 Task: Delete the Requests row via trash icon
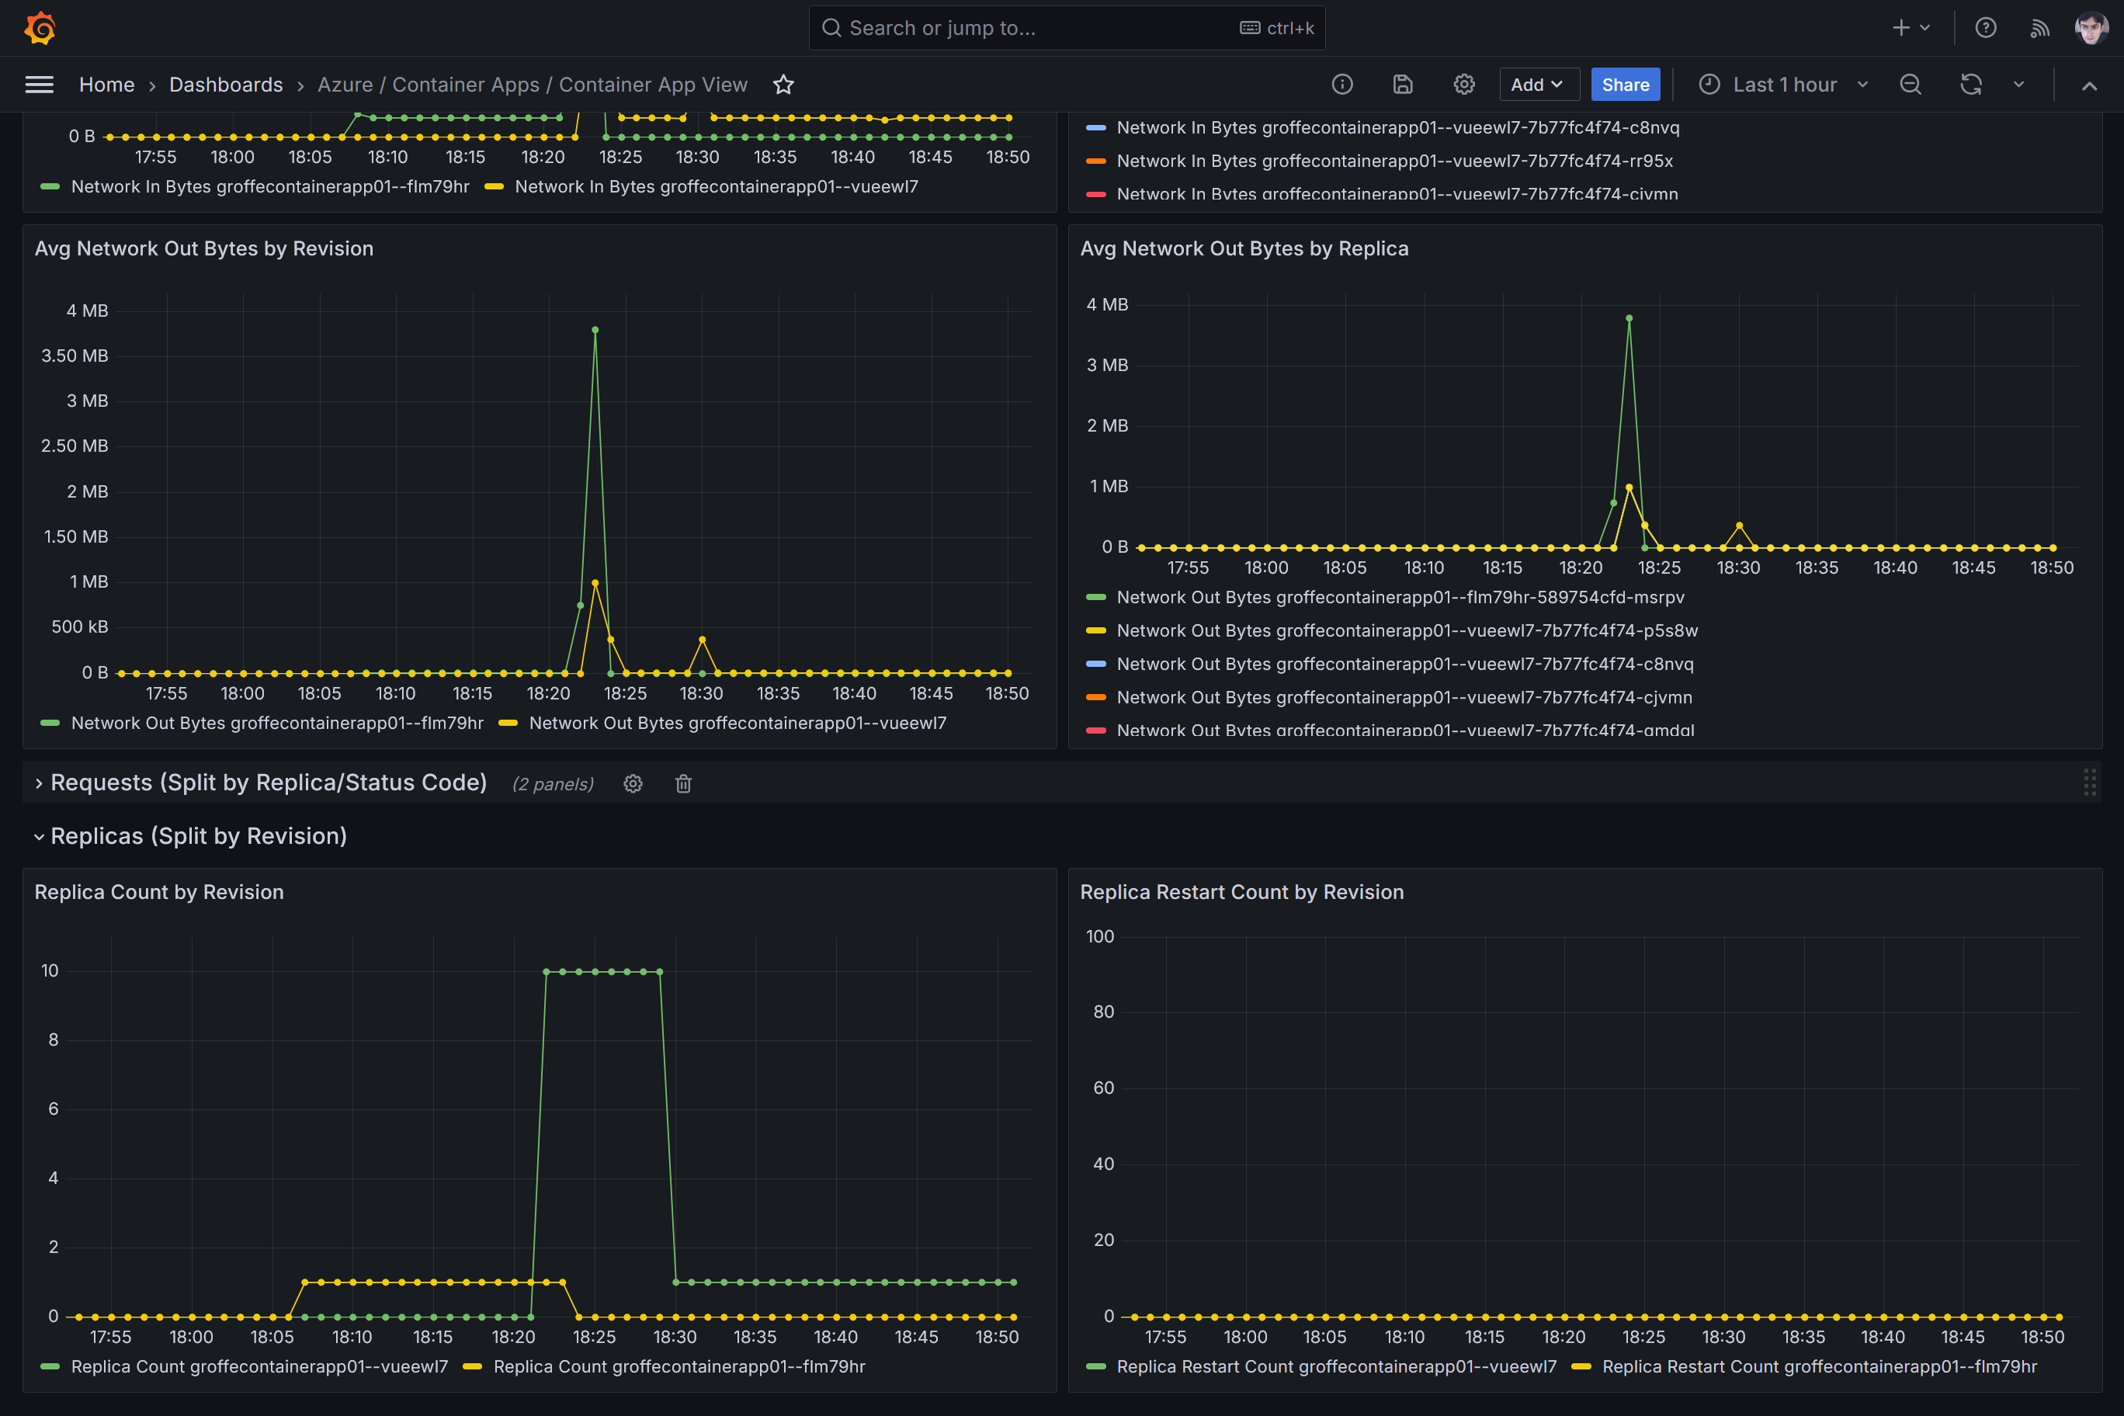(684, 784)
